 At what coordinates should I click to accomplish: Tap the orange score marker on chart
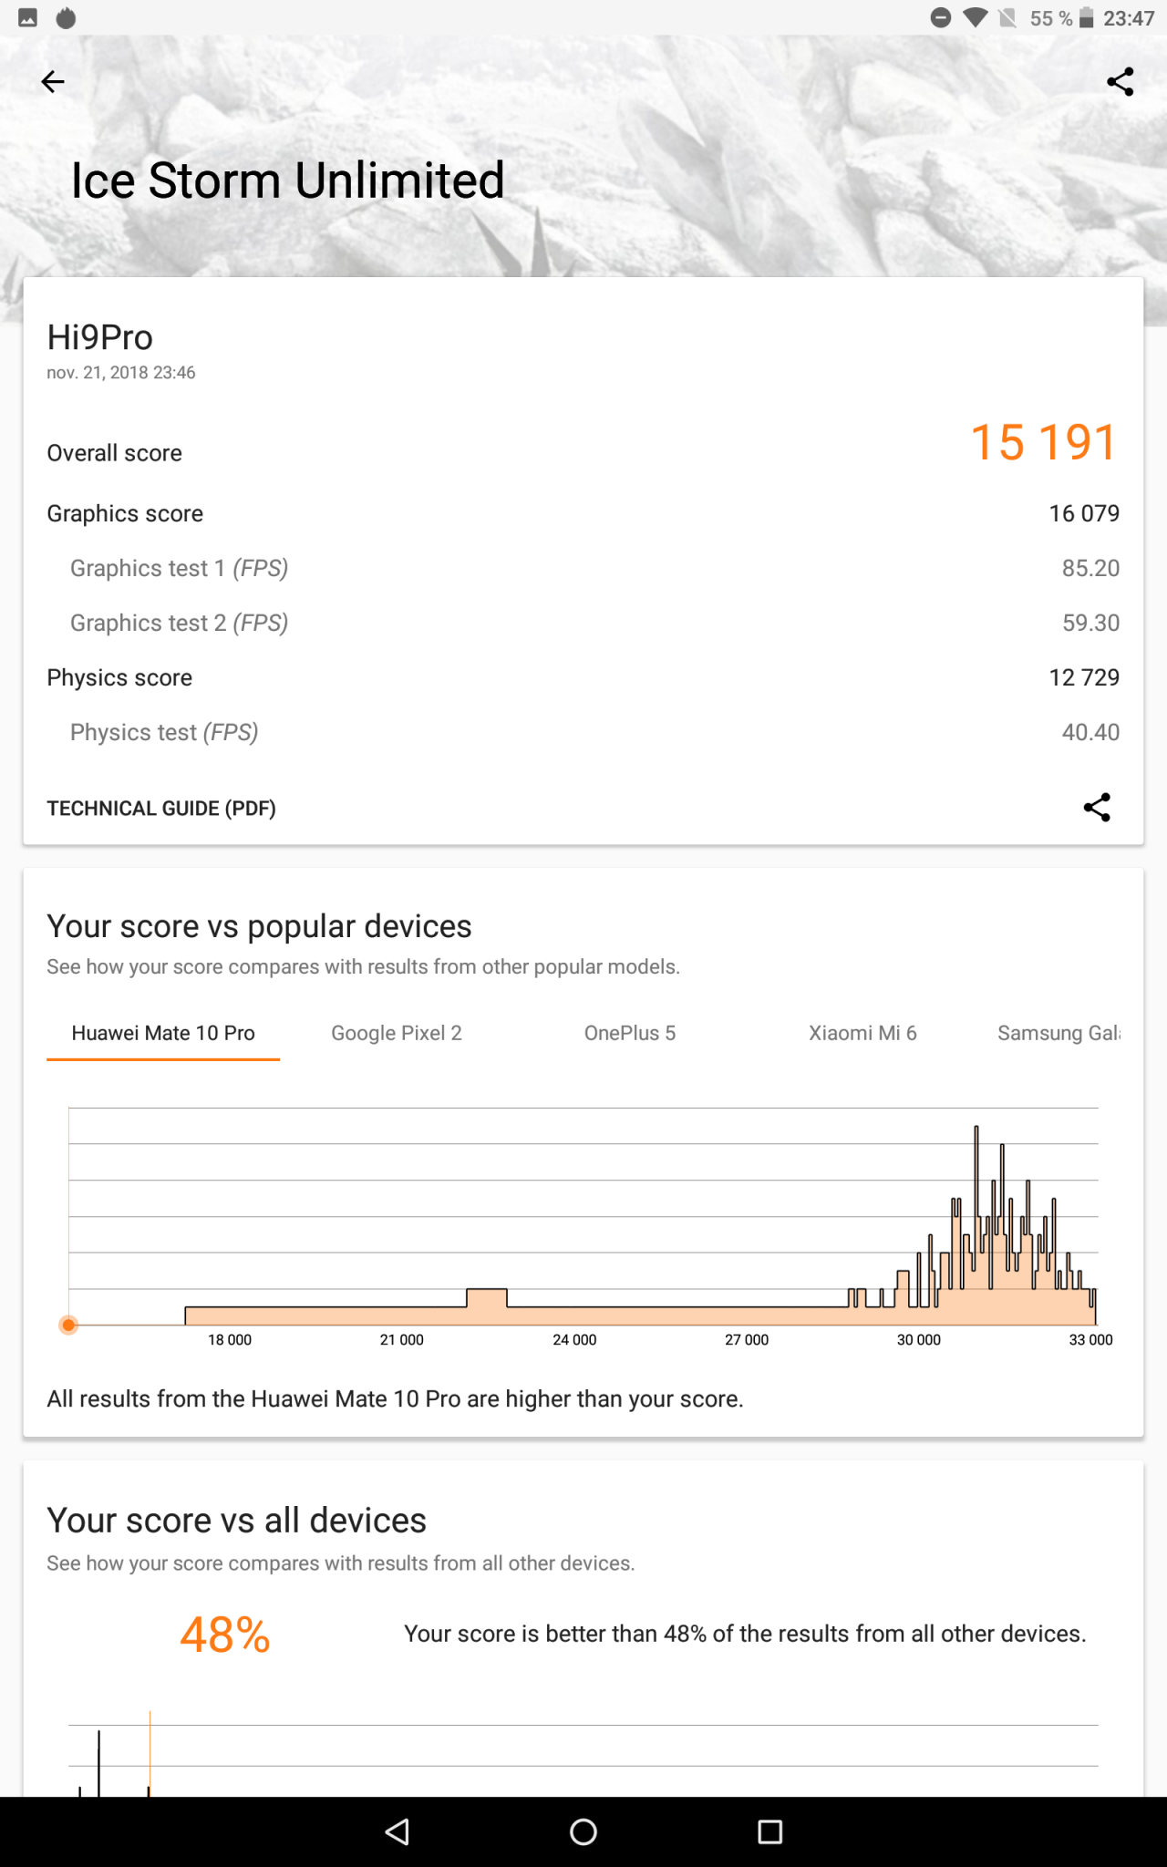pos(68,1325)
